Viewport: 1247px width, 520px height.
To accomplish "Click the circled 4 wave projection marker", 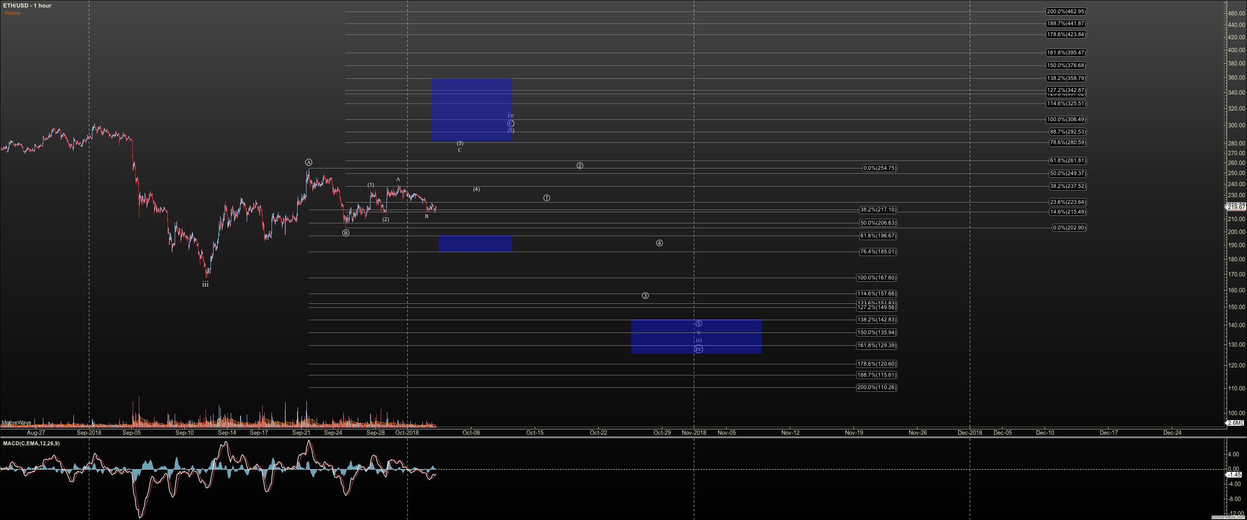I will click(x=659, y=244).
